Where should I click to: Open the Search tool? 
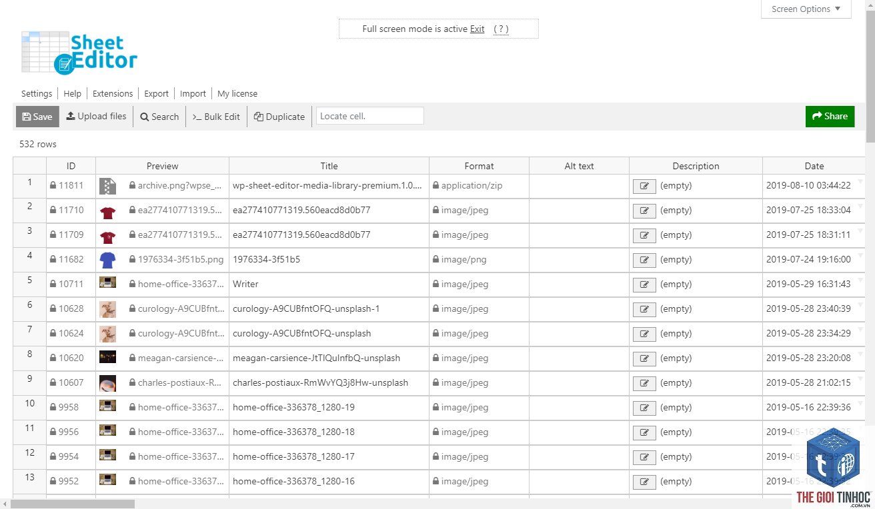159,117
